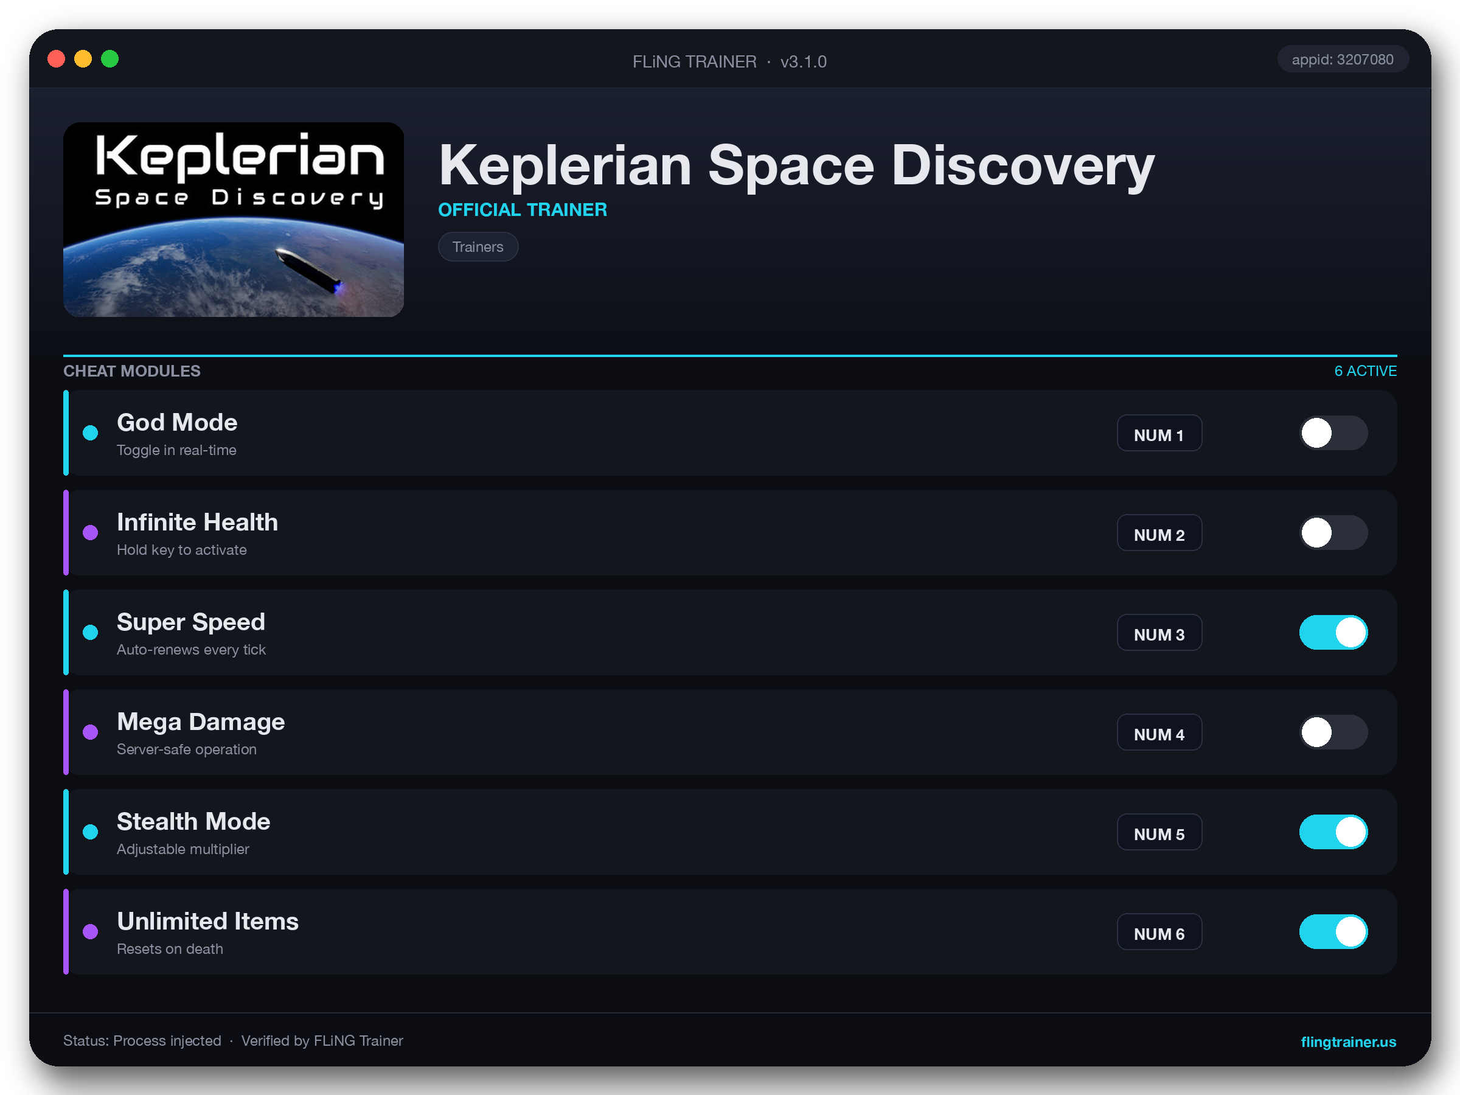Click Mega Damage purple status dot
Viewport: 1460px width, 1095px height.
point(91,732)
